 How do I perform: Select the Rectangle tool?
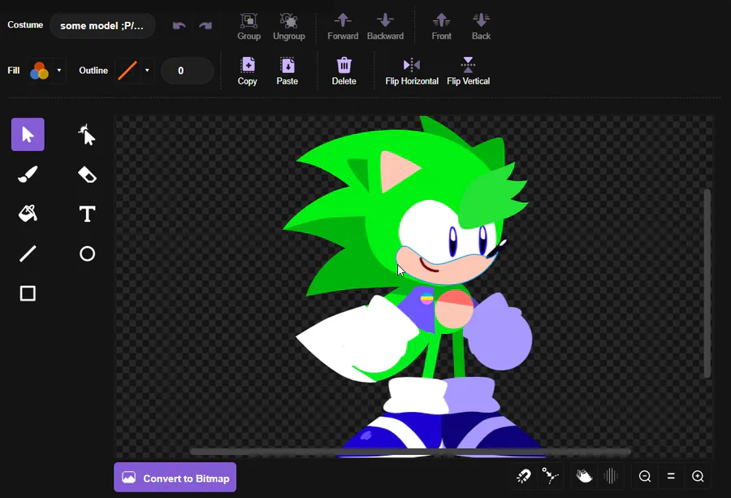(x=28, y=293)
